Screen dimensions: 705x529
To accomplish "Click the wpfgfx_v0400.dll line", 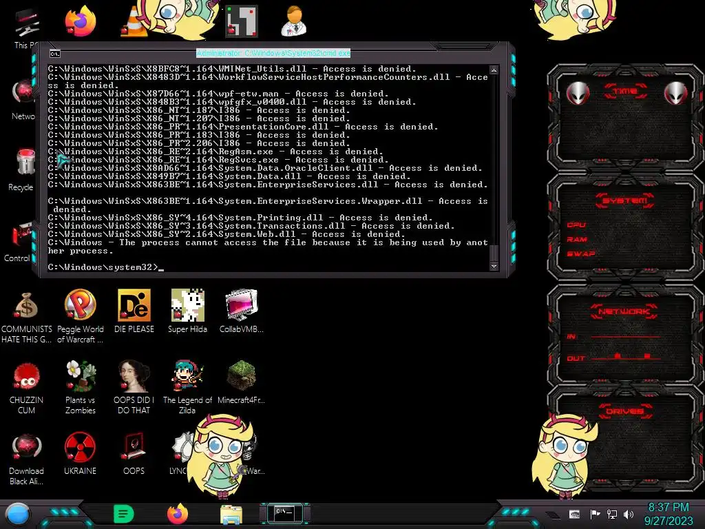I will 232,102.
